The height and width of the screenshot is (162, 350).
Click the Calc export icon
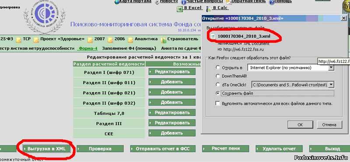point(209,9)
